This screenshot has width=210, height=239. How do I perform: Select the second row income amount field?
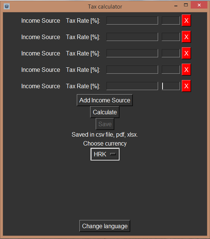(132, 37)
